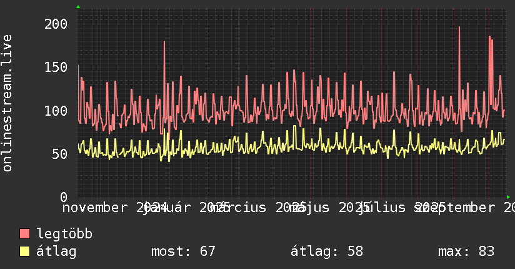Click the y-axis label 0
Image resolution: width=515 pixels, height=269 pixels.
[x=64, y=197]
